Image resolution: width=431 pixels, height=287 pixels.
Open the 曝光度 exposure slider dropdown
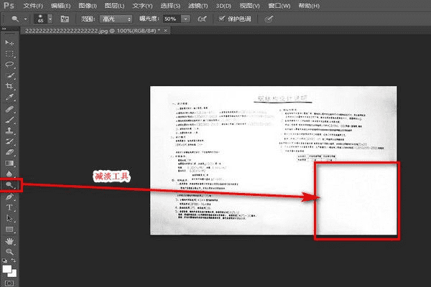click(x=186, y=19)
